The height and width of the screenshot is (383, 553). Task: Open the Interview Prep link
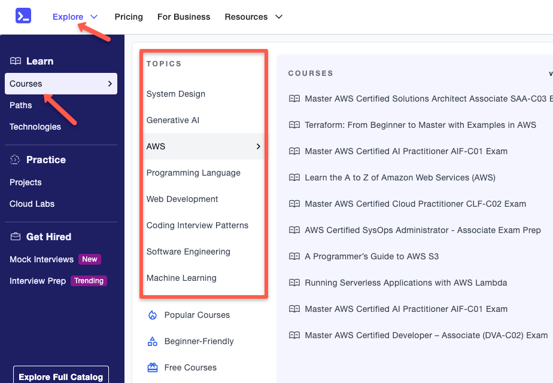tap(37, 281)
